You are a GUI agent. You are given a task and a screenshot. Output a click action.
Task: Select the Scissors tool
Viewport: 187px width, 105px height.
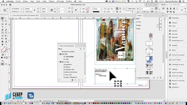pos(2,36)
